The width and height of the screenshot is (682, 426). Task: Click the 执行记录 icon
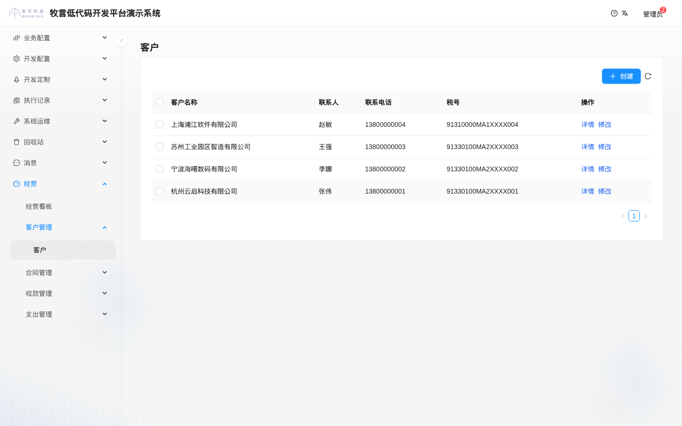click(17, 100)
